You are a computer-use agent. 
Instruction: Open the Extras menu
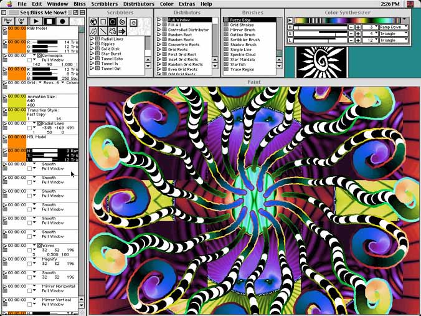[x=187, y=4]
